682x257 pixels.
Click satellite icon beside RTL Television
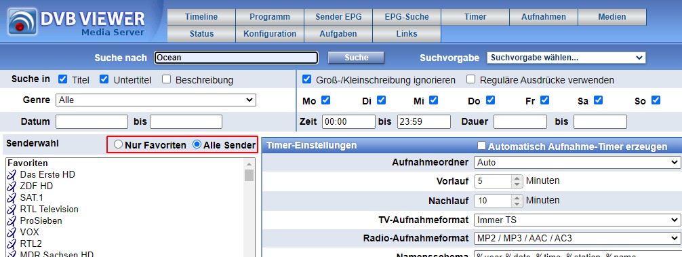pos(12,210)
